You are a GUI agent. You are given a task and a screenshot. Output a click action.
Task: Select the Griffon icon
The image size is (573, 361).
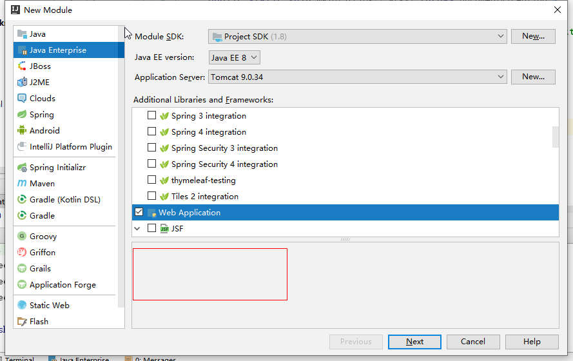22,253
